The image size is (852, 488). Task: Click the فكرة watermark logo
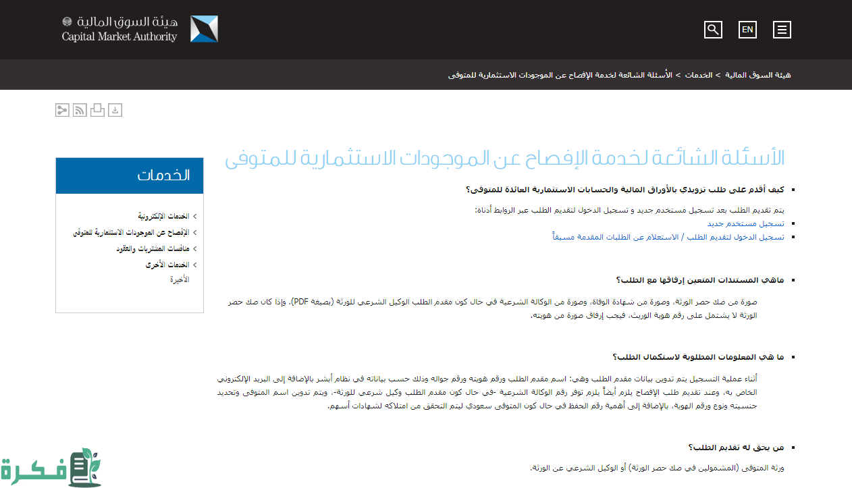51,467
